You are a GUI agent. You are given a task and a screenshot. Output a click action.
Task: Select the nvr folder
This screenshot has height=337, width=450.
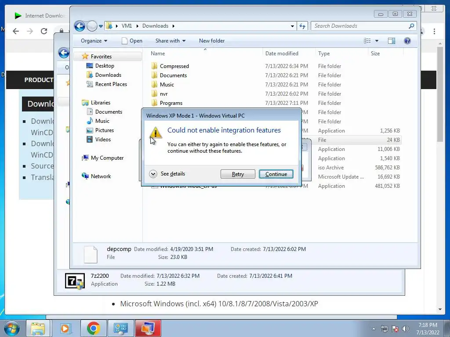pos(163,93)
